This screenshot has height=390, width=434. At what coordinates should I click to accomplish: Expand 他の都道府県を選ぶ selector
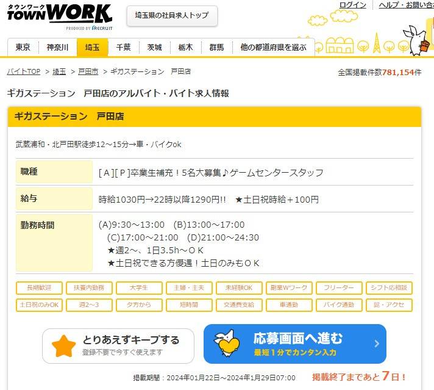(x=273, y=47)
